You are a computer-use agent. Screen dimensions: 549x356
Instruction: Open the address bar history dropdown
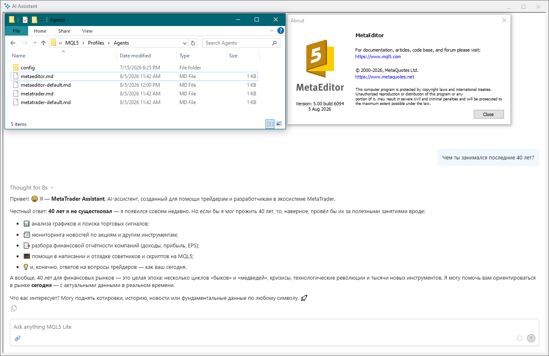pyautogui.click(x=185, y=43)
